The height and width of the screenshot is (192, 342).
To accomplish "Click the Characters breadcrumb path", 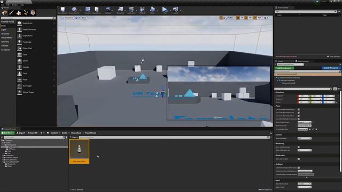I will (76, 133).
